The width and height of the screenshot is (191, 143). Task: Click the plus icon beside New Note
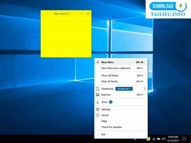tap(98, 62)
